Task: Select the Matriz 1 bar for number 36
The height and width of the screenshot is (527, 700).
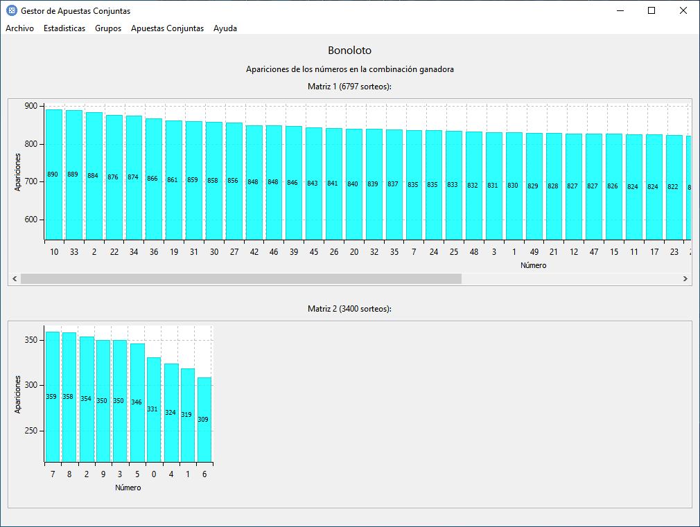Action: (154, 179)
